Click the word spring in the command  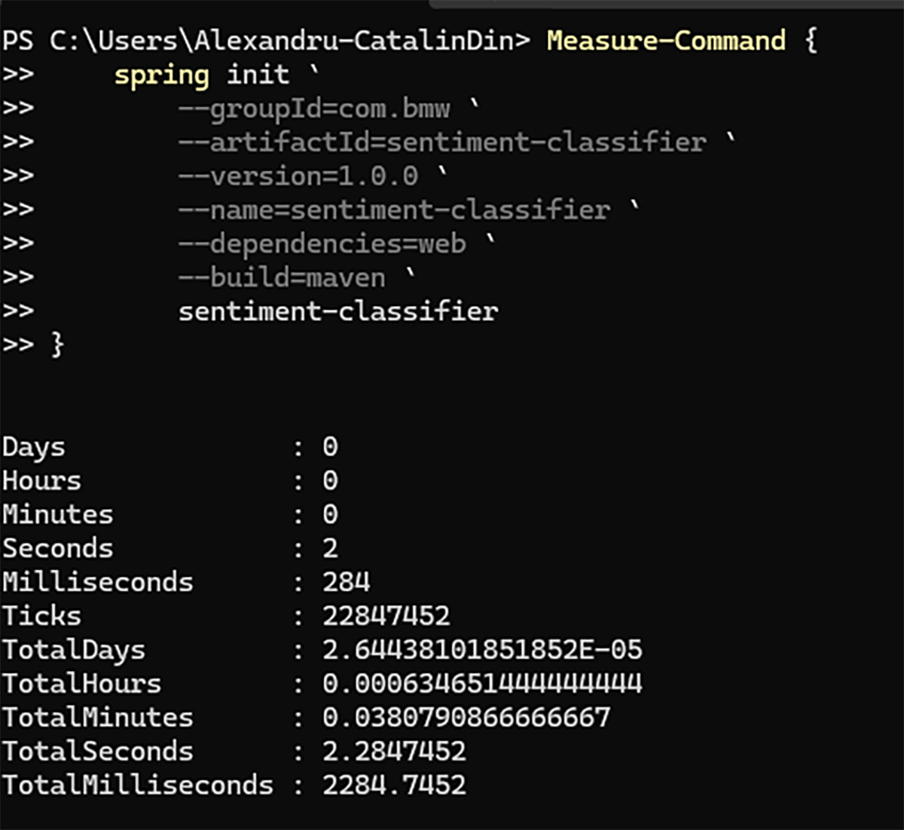161,75
